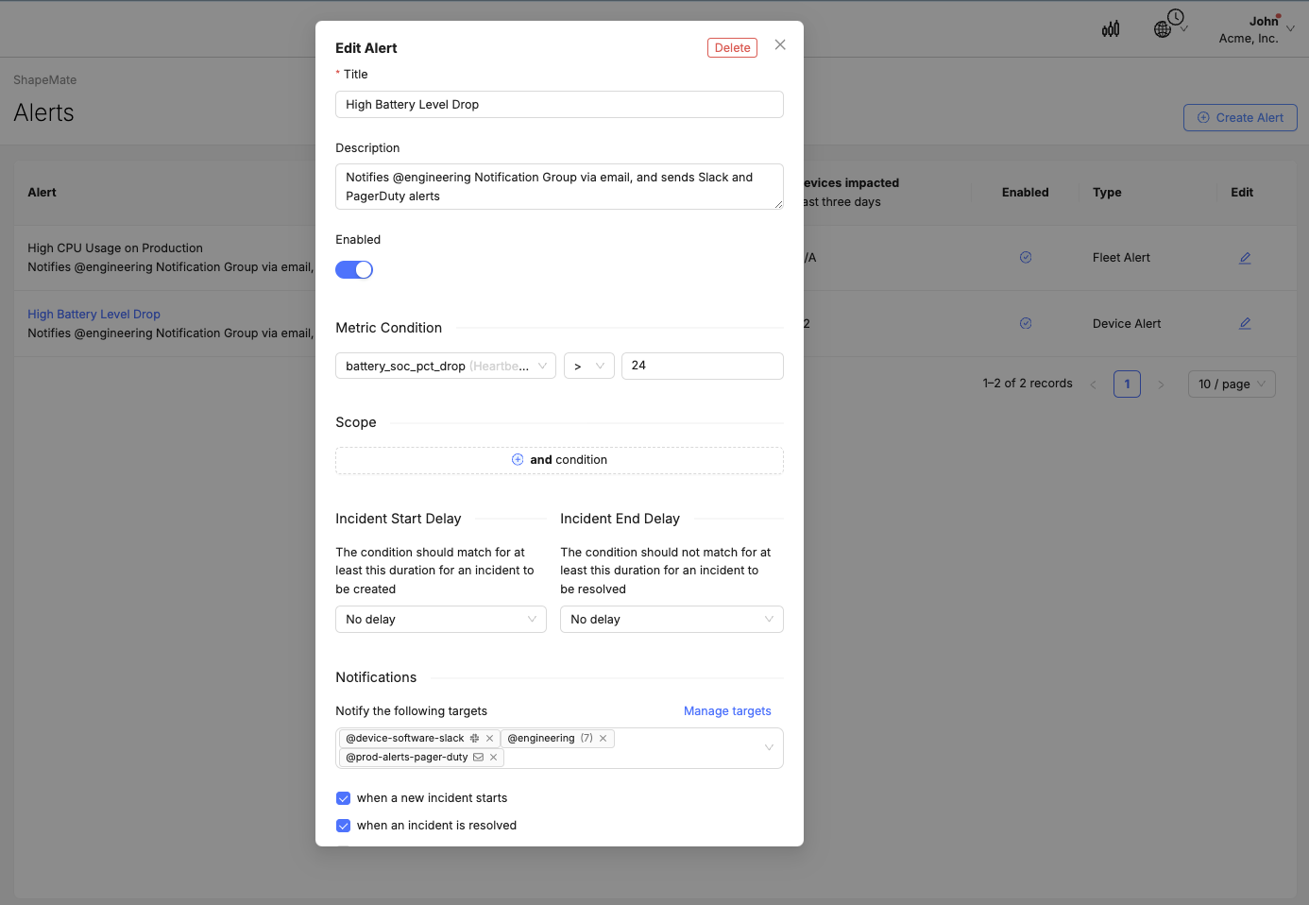Remove the @prod-alerts-pager-duty target tag
The width and height of the screenshot is (1309, 905).
pyautogui.click(x=493, y=758)
